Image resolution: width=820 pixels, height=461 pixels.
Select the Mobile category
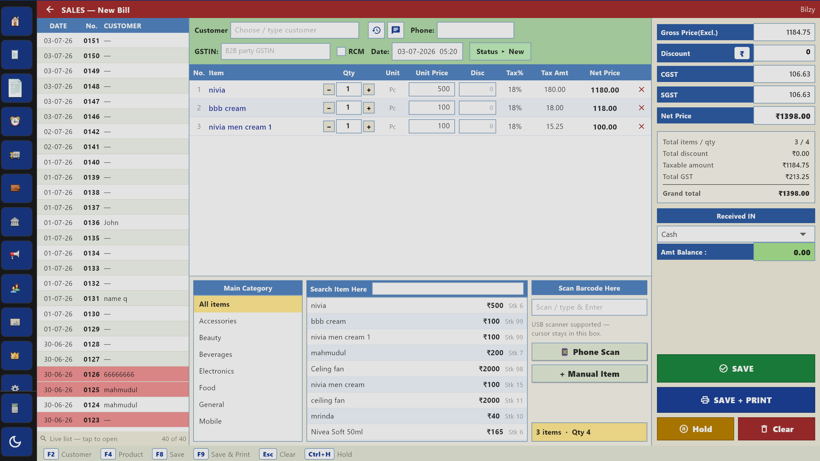pyautogui.click(x=248, y=421)
